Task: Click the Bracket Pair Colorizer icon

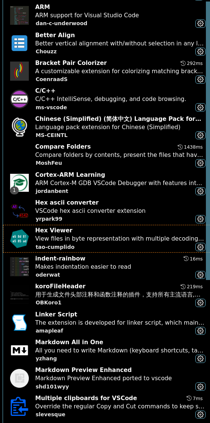Action: [x=19, y=71]
